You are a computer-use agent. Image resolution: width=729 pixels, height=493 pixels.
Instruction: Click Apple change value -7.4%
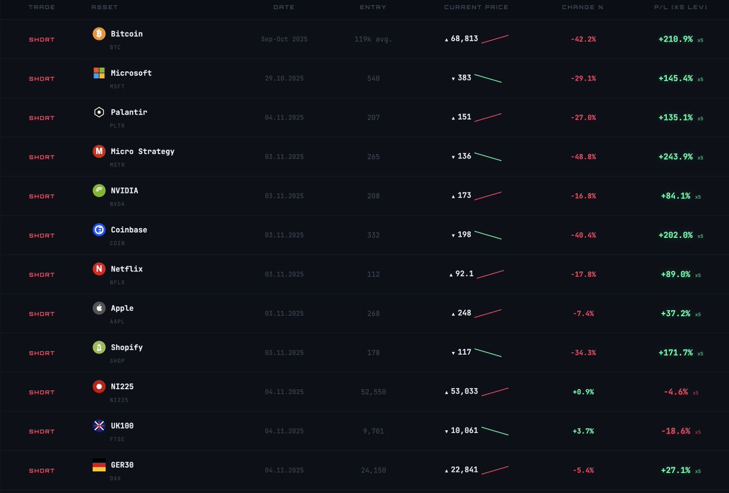point(583,314)
